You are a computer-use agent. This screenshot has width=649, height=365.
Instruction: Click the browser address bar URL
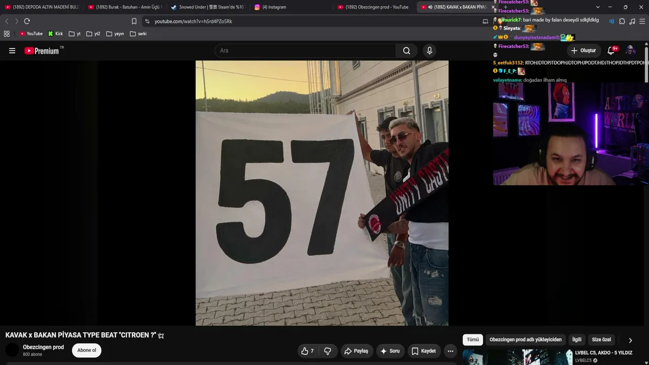[193, 21]
